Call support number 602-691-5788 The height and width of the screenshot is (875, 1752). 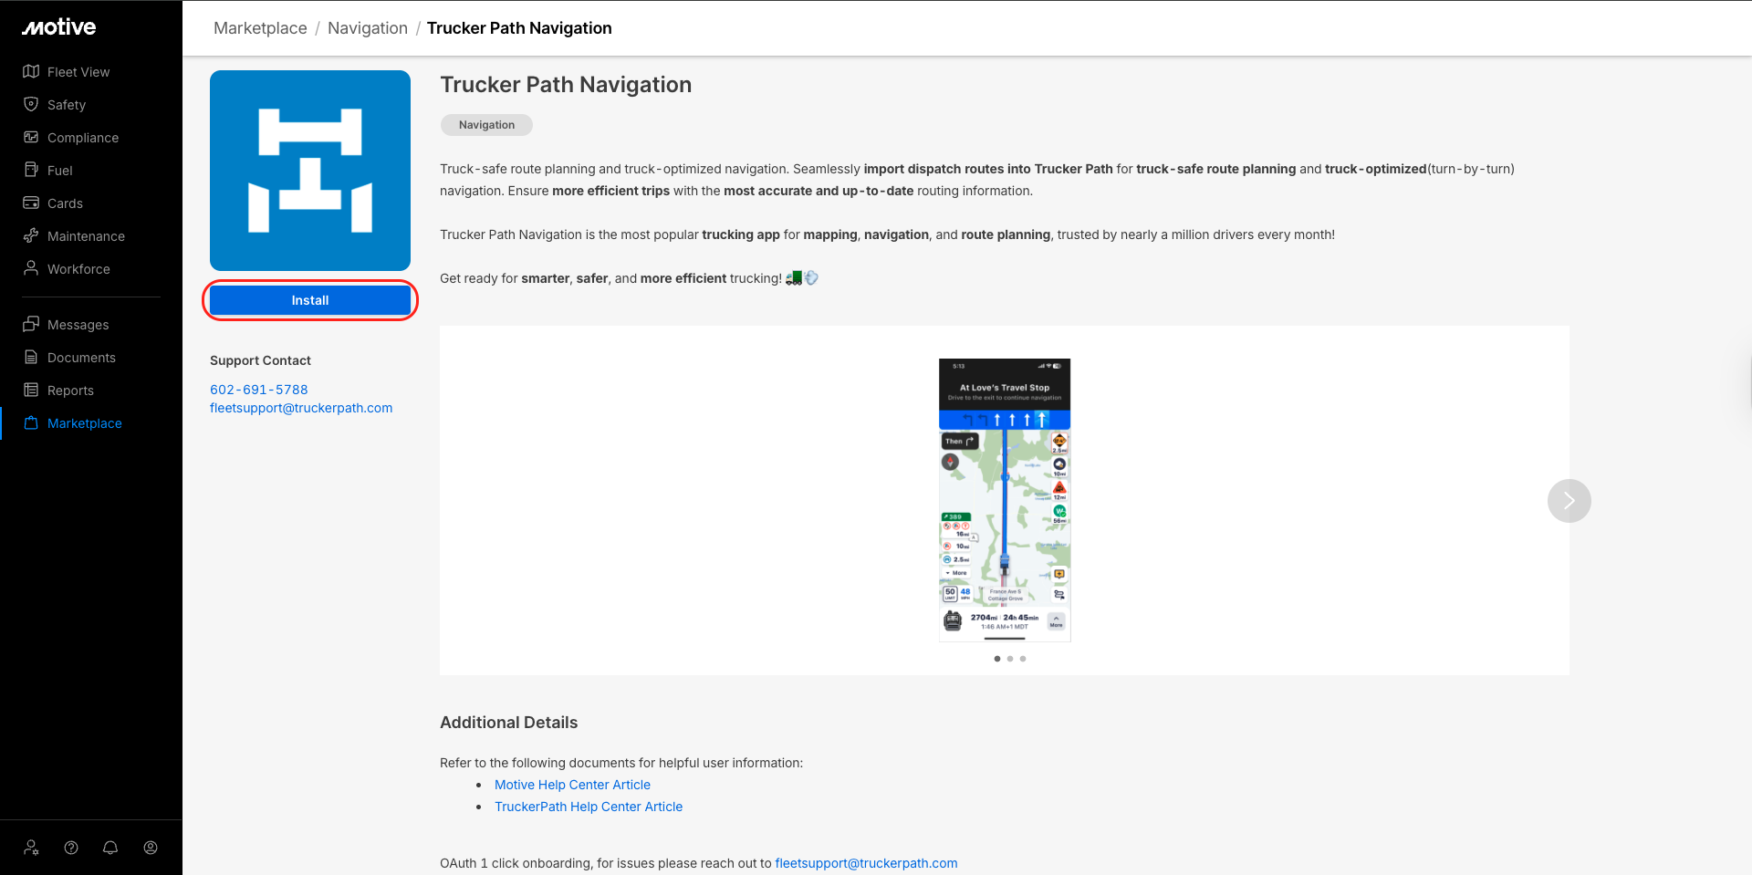coord(259,390)
